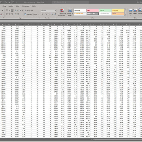Click the red font color icon
This screenshot has width=142, height=142.
coord(1,14)
